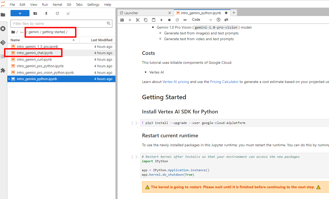
Task: Open the Code cell type dropdown
Action: coord(202,20)
